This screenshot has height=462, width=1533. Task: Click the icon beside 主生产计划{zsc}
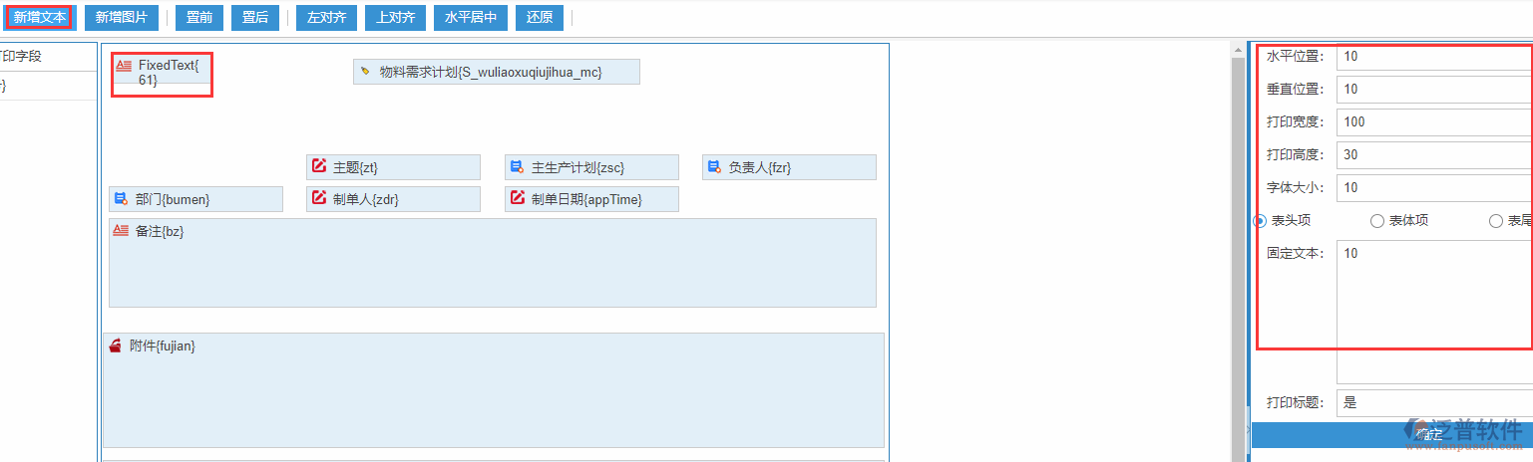click(517, 166)
